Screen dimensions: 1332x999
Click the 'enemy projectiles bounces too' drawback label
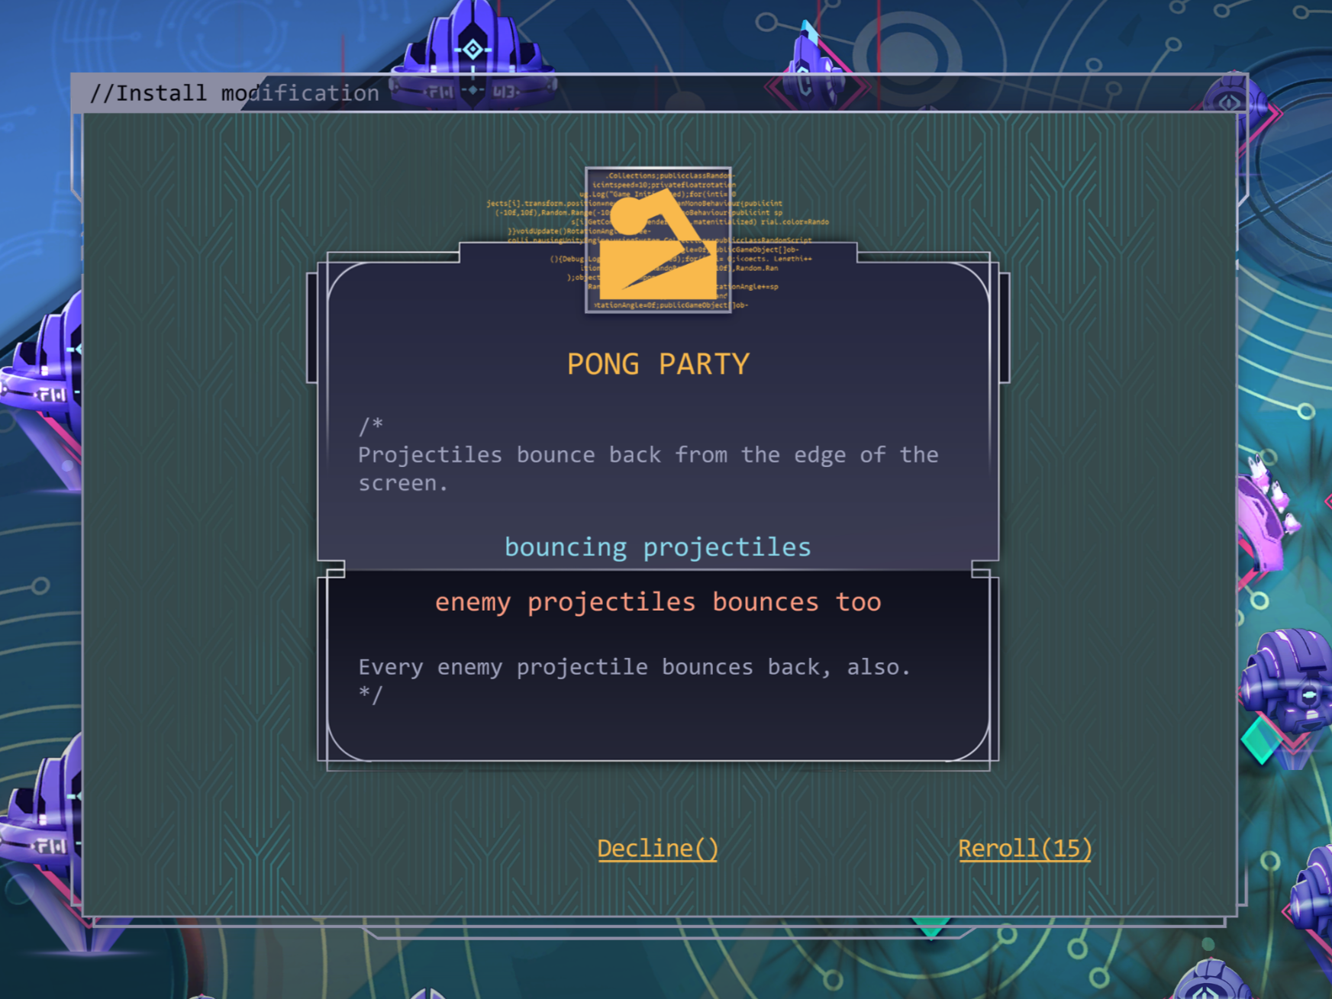pyautogui.click(x=658, y=602)
